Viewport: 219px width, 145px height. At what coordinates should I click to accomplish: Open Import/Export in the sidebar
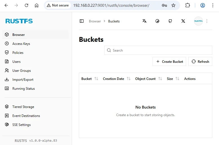[x=35, y=80]
